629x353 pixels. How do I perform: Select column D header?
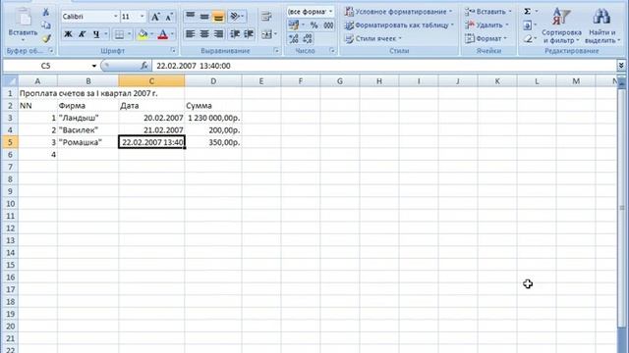coord(213,81)
